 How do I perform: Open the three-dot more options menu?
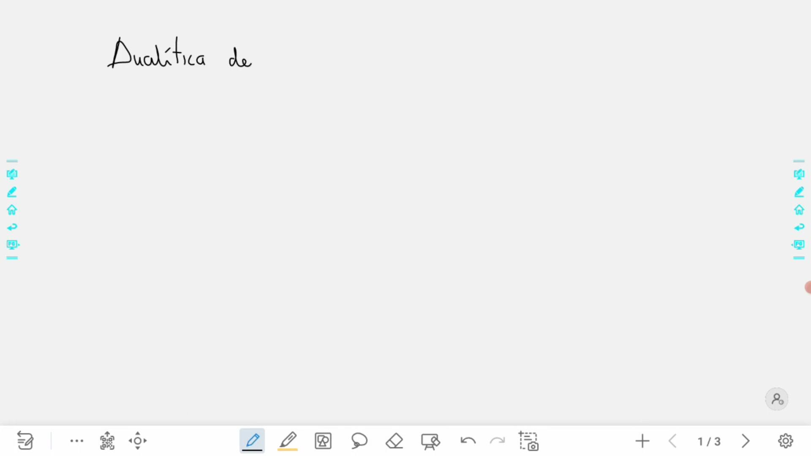(x=77, y=441)
